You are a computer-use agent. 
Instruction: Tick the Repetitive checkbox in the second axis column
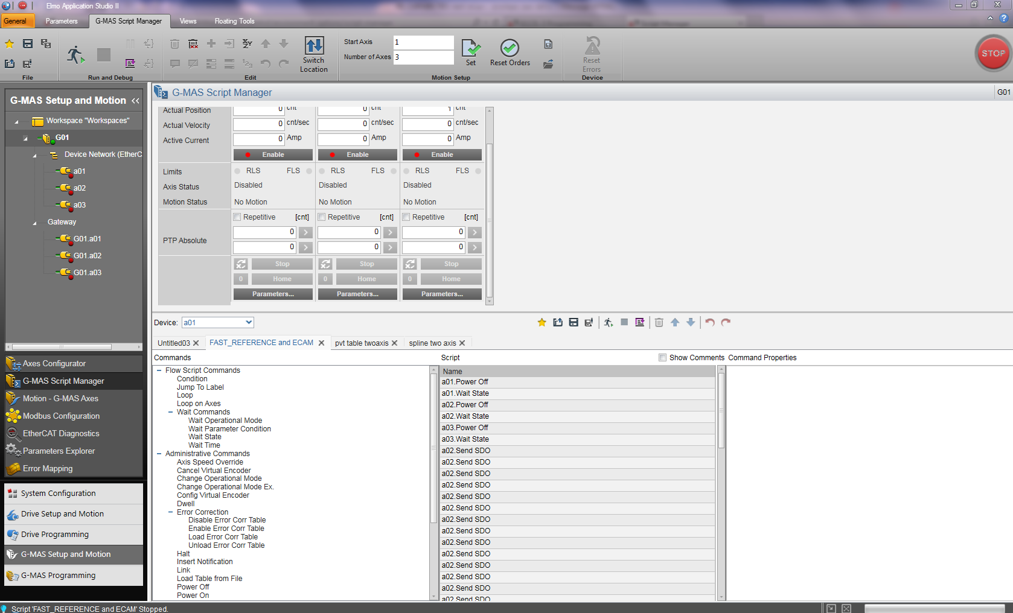(322, 217)
